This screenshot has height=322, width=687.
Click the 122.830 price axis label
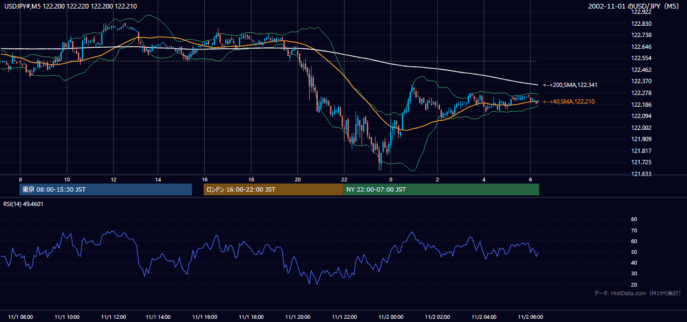pyautogui.click(x=641, y=24)
